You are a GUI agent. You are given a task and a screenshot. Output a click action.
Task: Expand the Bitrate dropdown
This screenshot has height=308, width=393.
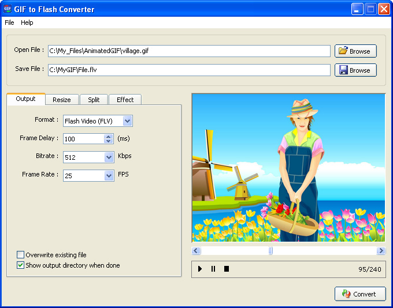pyautogui.click(x=109, y=157)
